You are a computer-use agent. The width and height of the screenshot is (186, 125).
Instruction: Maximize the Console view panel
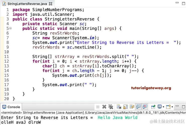(x=183, y=107)
